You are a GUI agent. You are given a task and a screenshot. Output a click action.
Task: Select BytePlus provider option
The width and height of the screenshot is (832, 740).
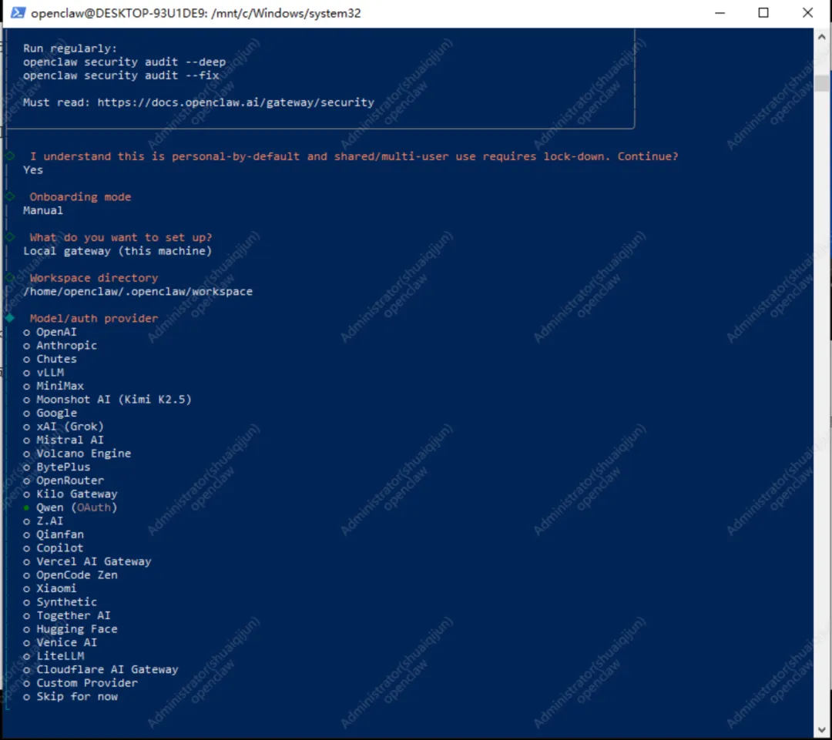tap(57, 467)
